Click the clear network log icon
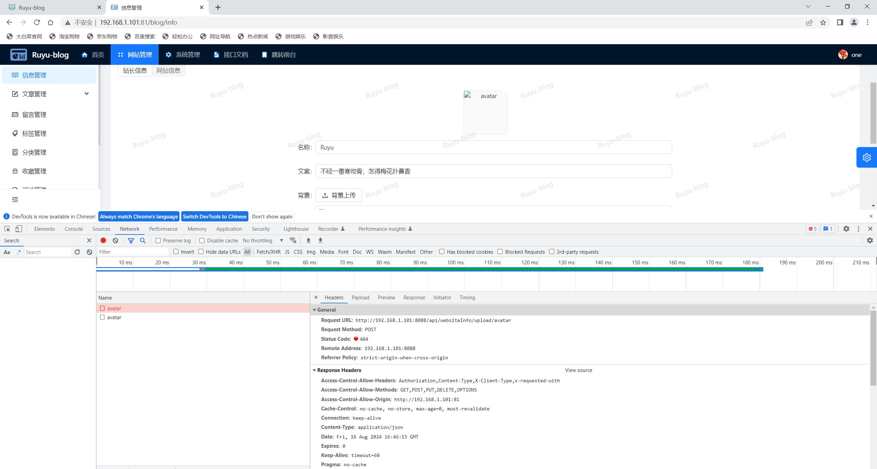This screenshot has height=469, width=877. pyautogui.click(x=115, y=240)
